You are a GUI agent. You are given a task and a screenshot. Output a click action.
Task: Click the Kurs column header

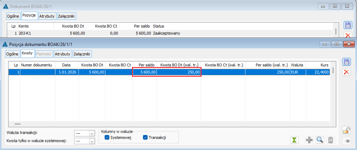coord(324,65)
